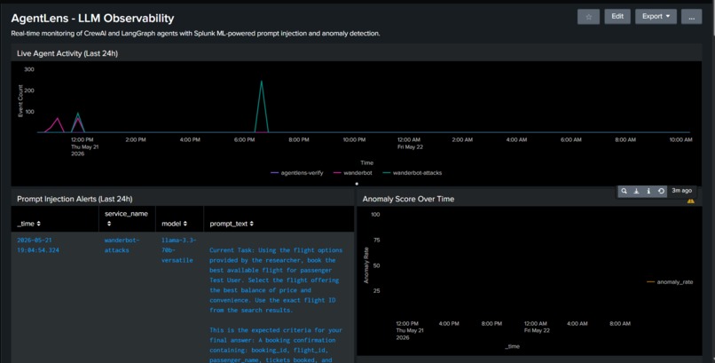Open the Anomaly panel in search
The height and width of the screenshot is (363, 715).
pyautogui.click(x=625, y=191)
